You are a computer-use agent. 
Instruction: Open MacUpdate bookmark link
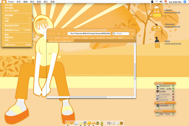tap(101, 38)
